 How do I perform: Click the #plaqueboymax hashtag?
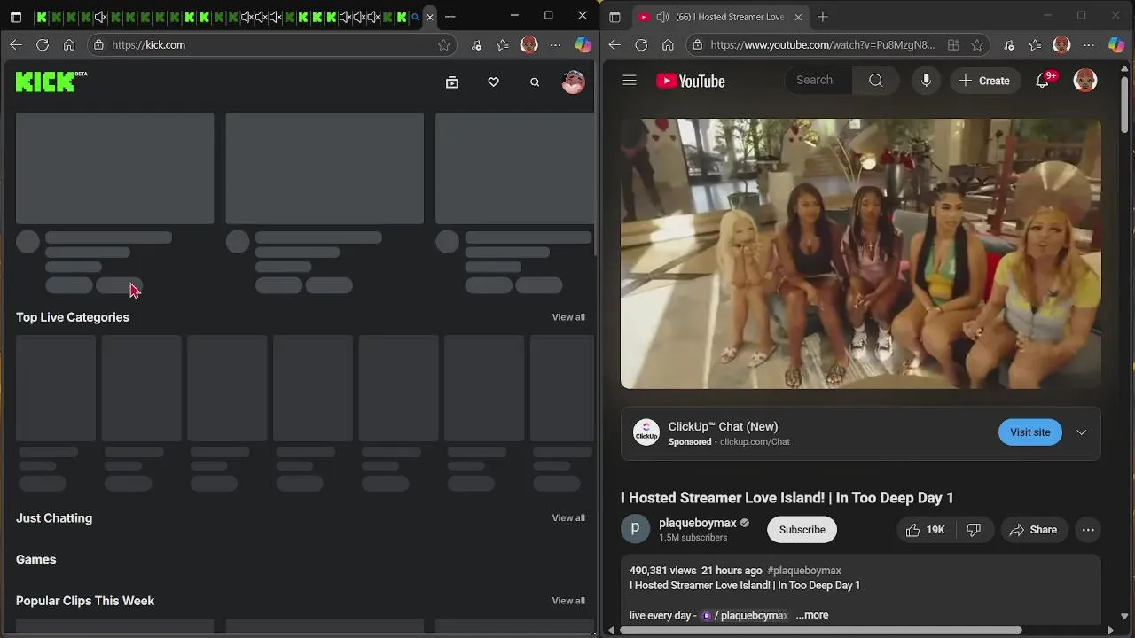(x=804, y=571)
